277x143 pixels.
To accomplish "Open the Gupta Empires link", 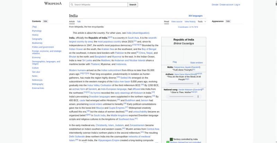I will (x=117, y=108).
